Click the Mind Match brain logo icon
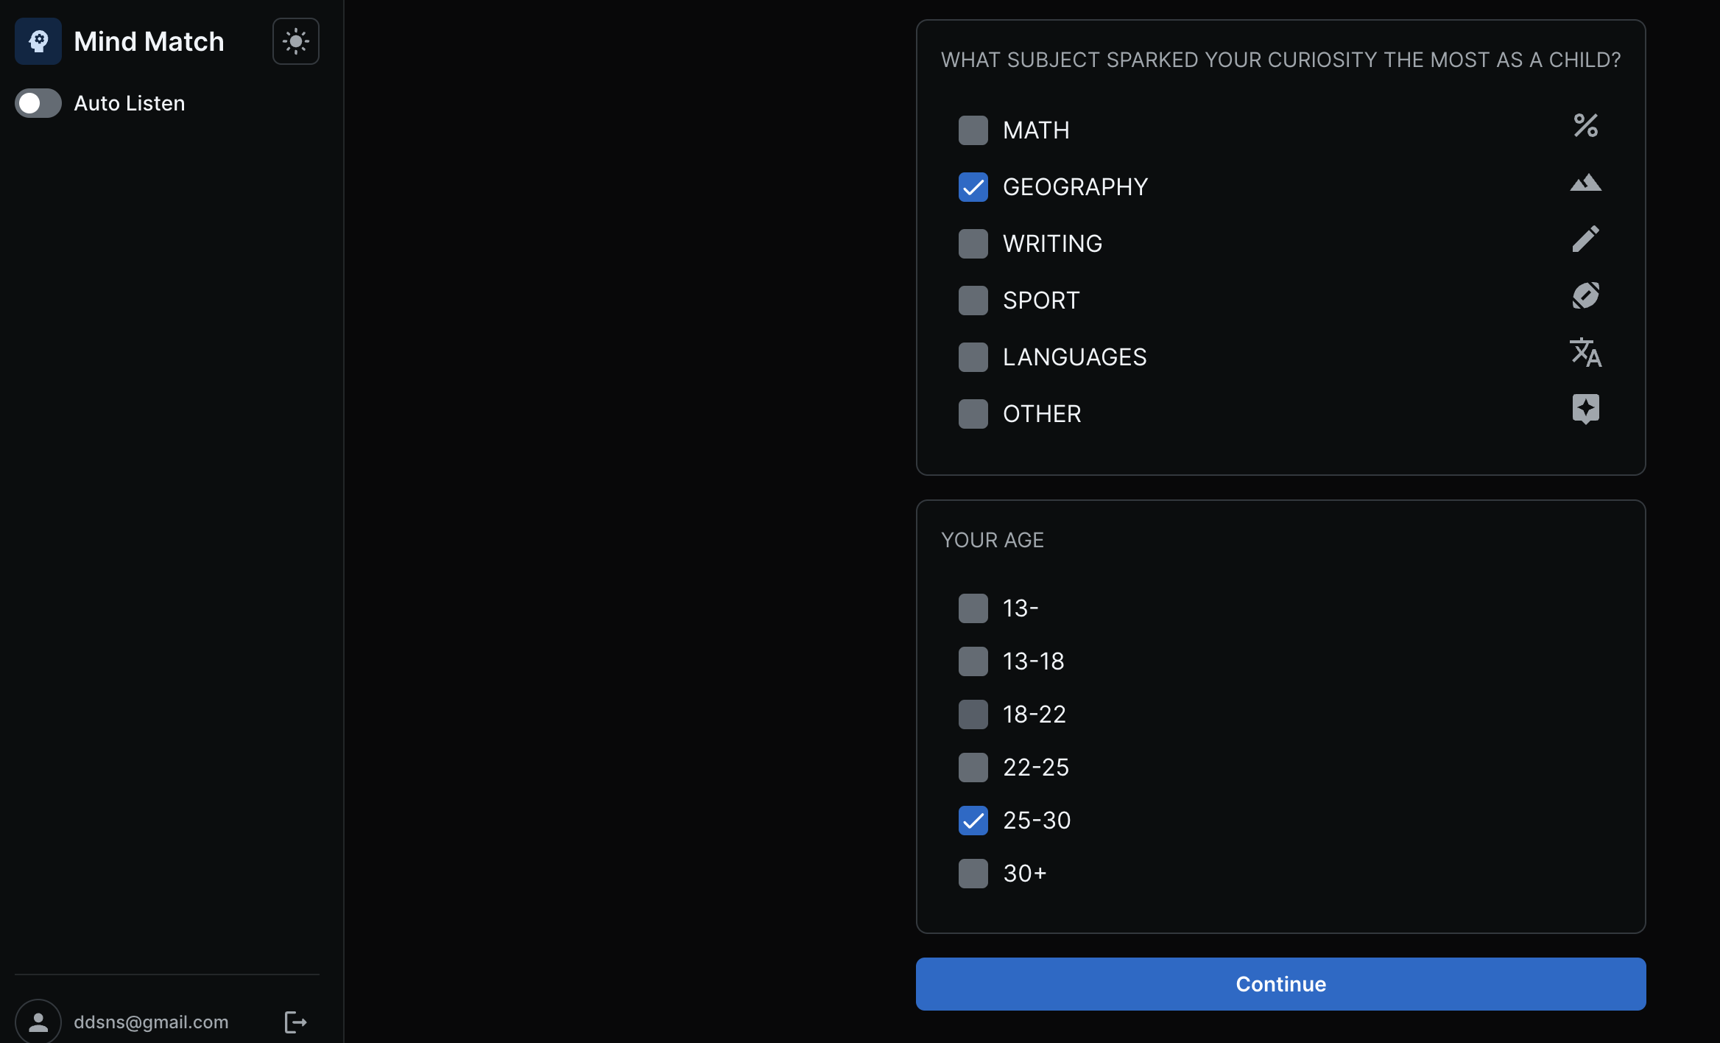Viewport: 1720px width, 1043px height. (x=38, y=41)
